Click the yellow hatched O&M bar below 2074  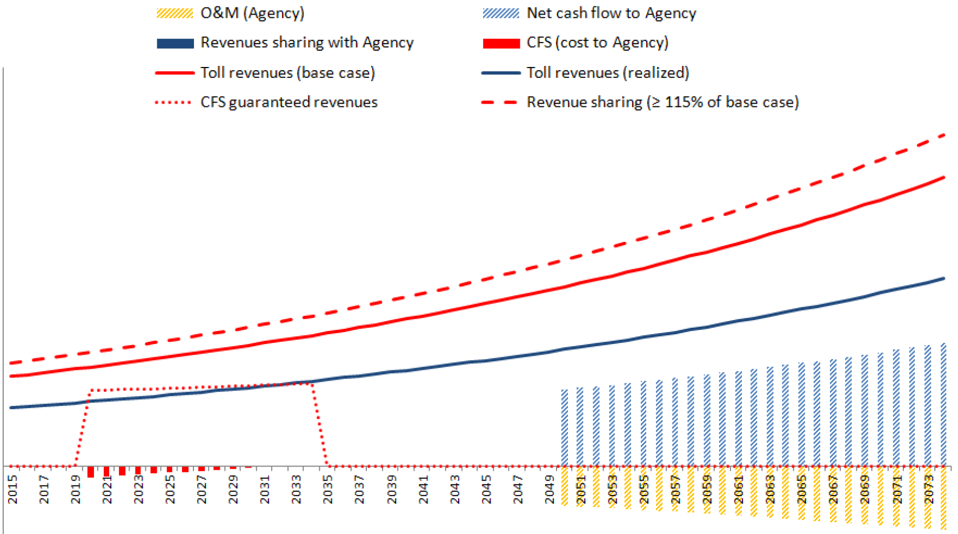pos(943,498)
